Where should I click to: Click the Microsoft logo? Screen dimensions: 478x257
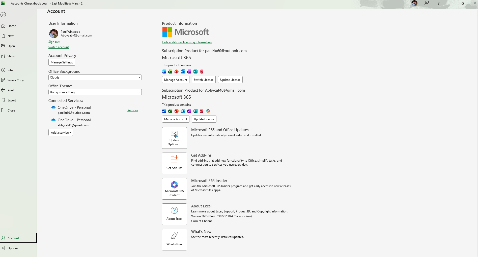(x=185, y=32)
